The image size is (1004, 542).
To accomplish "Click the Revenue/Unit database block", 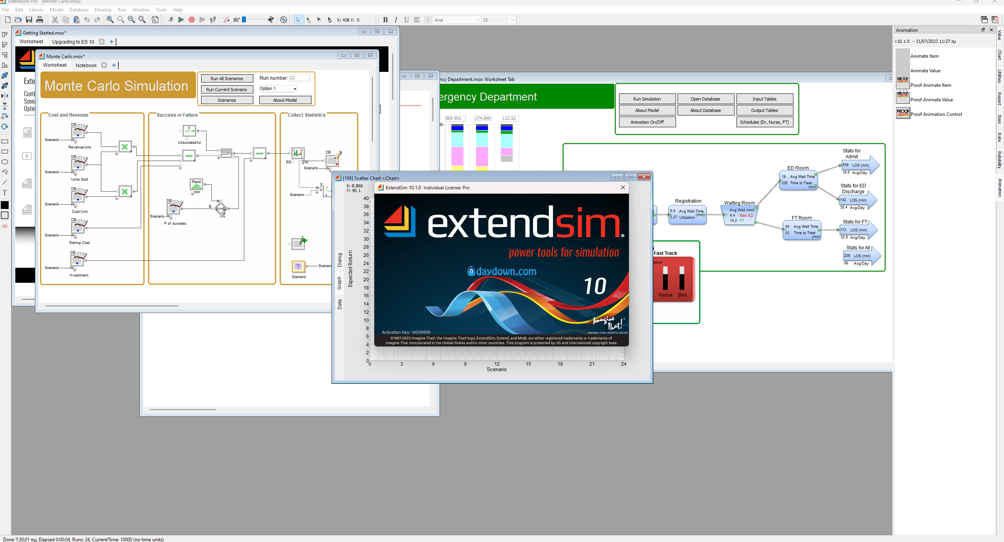I will coord(79,131).
